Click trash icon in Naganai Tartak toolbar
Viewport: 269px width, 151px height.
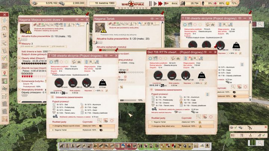tap(149, 24)
